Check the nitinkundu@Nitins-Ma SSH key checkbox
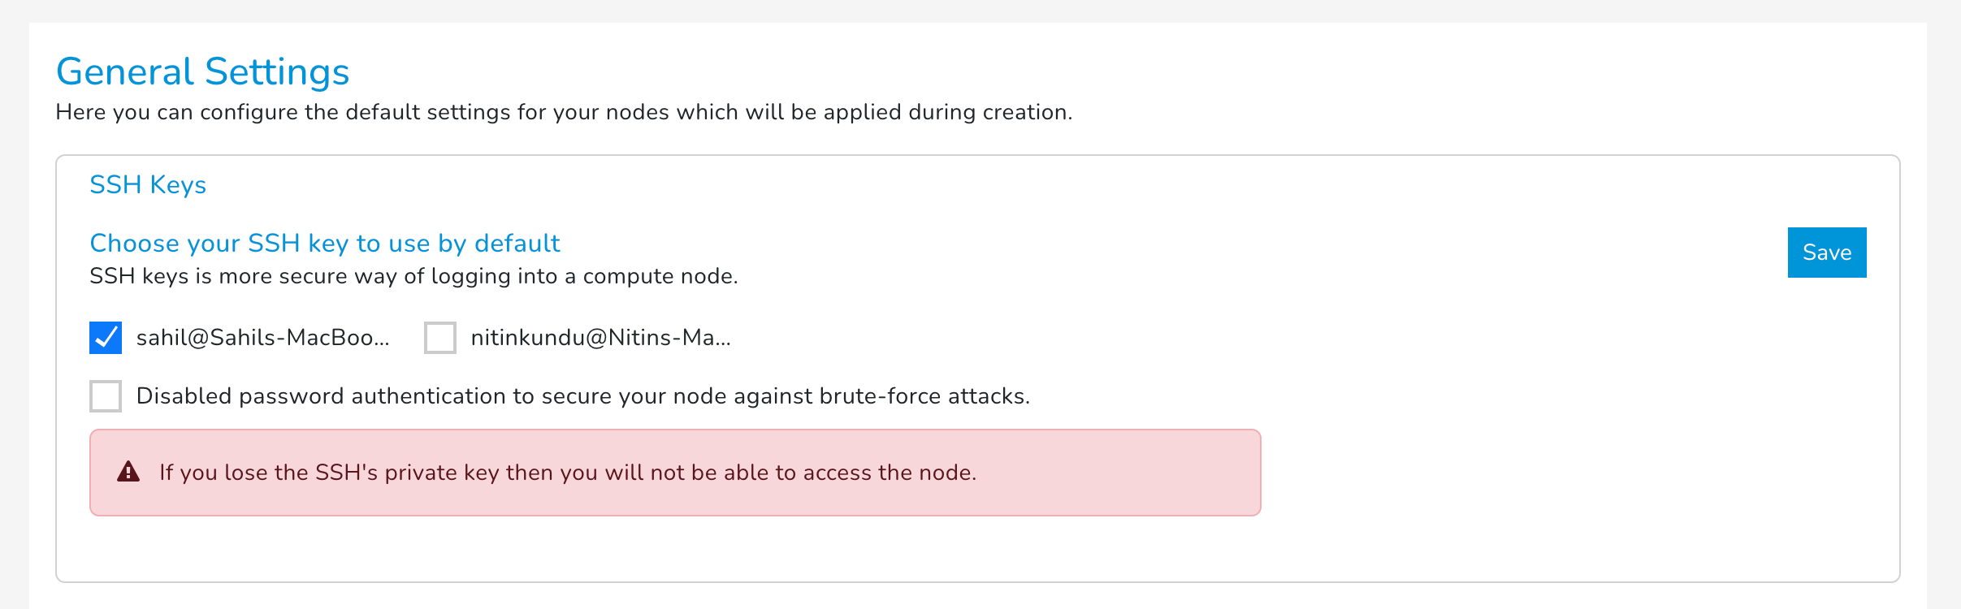This screenshot has height=609, width=1961. (x=439, y=338)
